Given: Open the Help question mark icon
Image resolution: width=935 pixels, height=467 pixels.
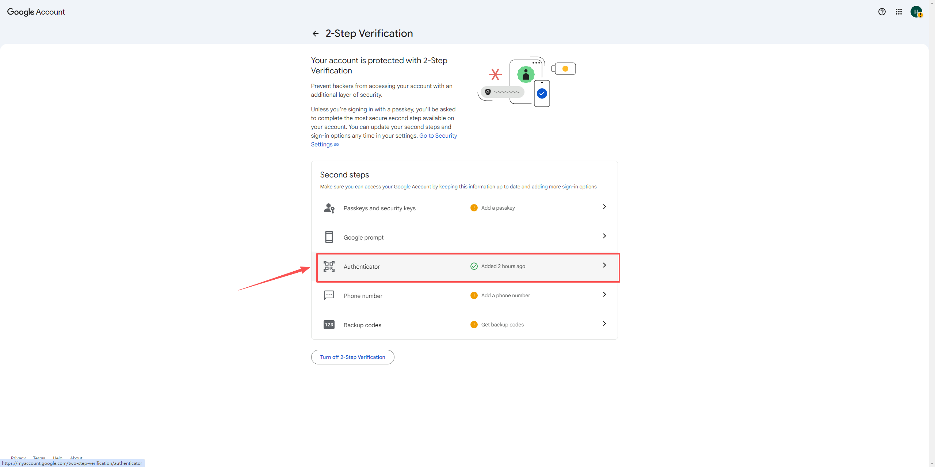Looking at the screenshot, I should pyautogui.click(x=882, y=12).
